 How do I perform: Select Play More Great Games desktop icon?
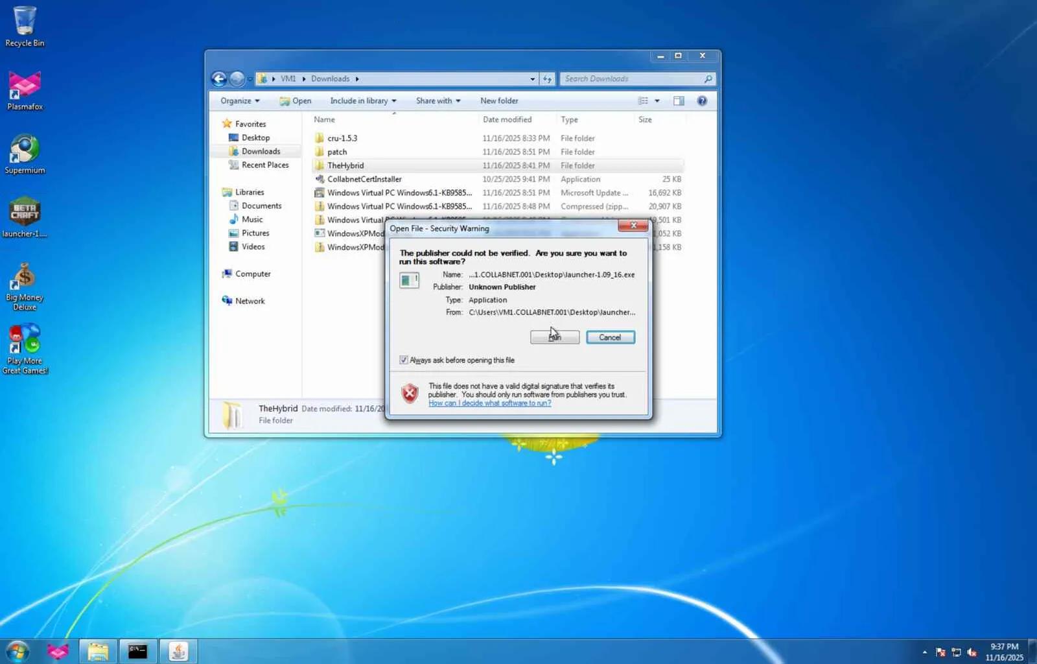pyautogui.click(x=25, y=350)
